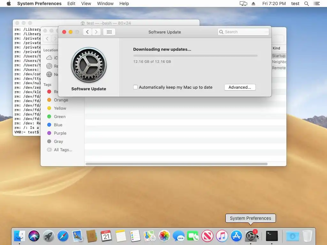This screenshot has height=245, width=327.
Task: Open Messages icon in the Dock
Action: pos(179,236)
